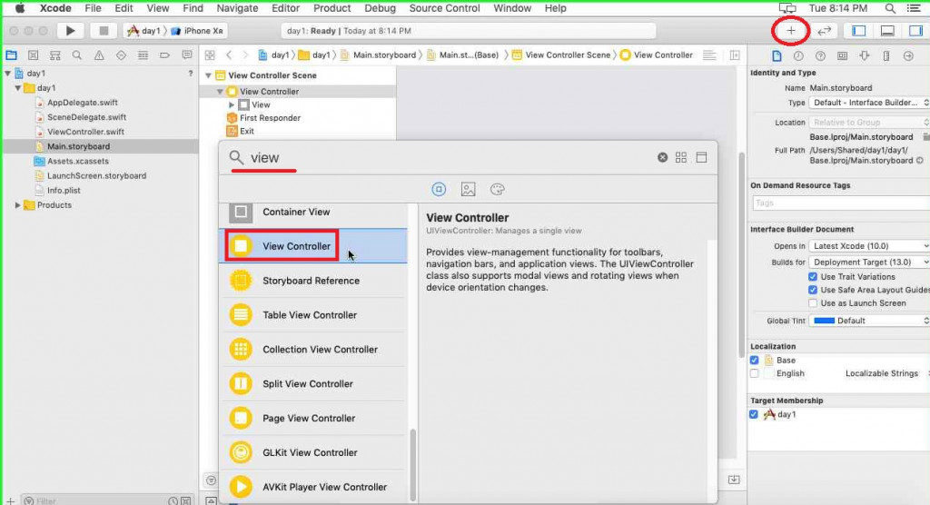Toggle the code review arrows button
930x505 pixels.
point(825,31)
